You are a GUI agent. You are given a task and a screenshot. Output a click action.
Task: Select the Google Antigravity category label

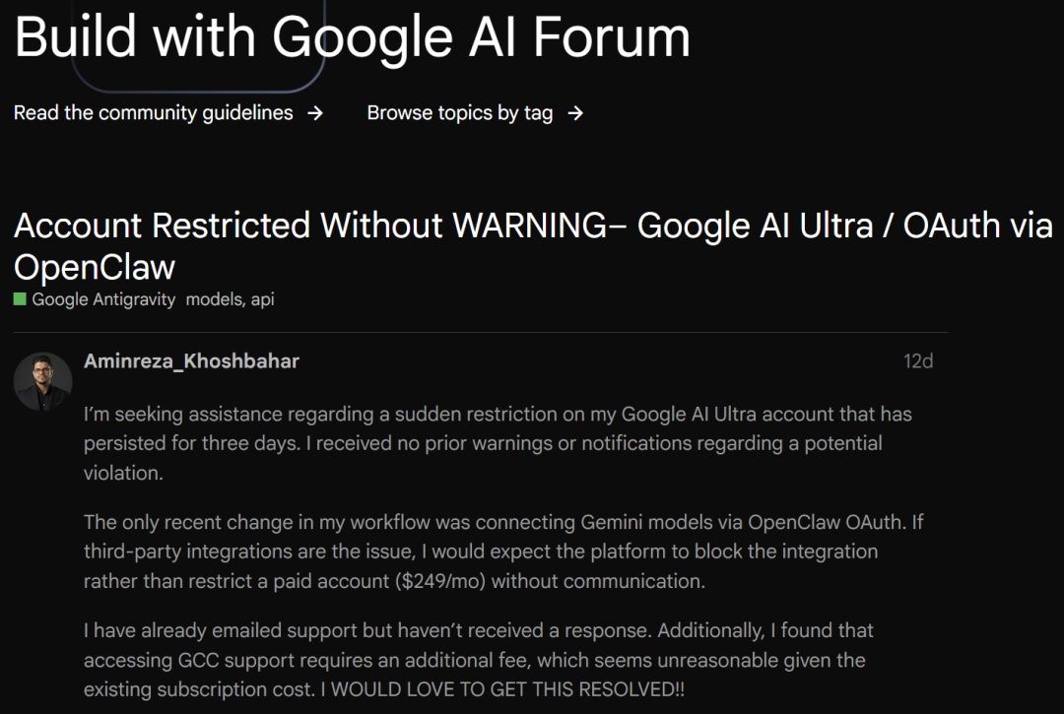pyautogui.click(x=103, y=299)
